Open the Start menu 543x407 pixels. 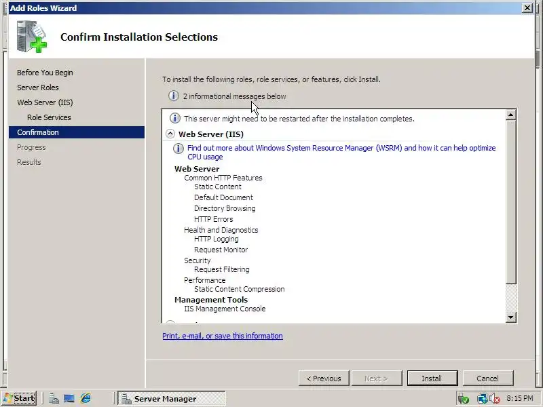[x=19, y=398]
